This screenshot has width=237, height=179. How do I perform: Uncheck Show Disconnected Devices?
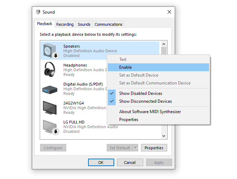[x=112, y=101]
